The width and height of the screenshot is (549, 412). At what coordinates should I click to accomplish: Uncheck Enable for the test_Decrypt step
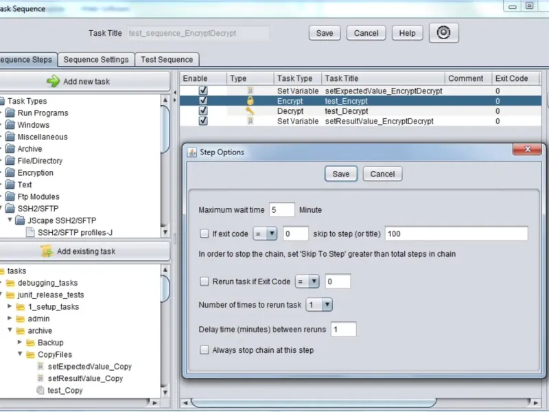[203, 111]
